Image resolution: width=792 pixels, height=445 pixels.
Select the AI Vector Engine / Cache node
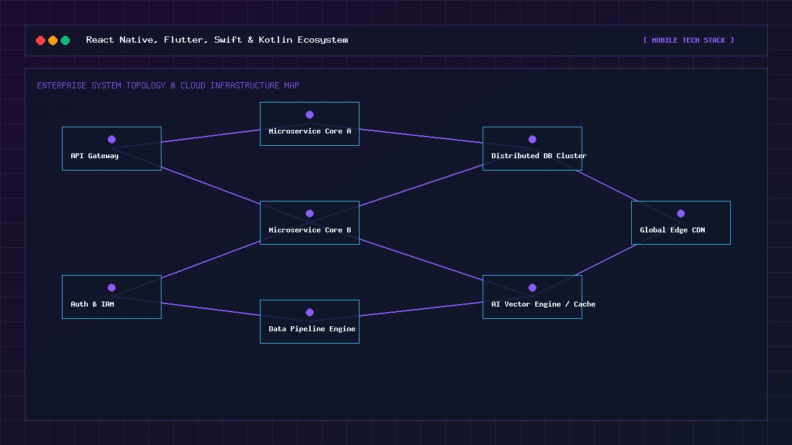click(x=532, y=297)
